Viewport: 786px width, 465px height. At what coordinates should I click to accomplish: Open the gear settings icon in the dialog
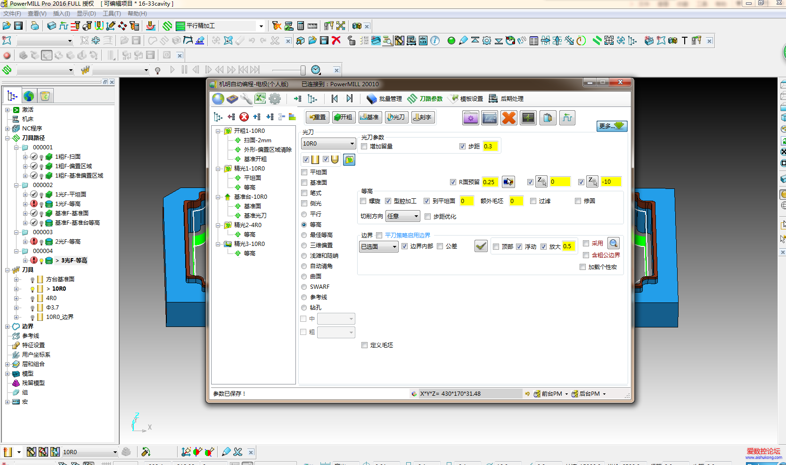tap(275, 98)
